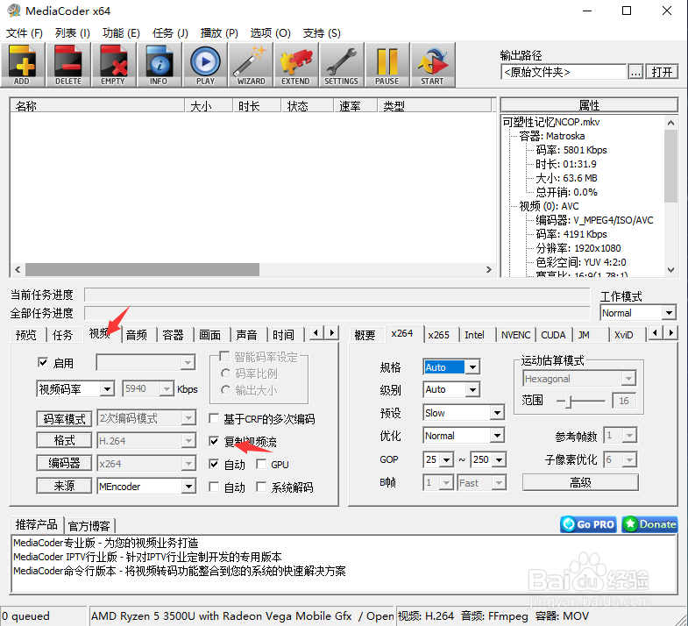Click the Go PRO badge
This screenshot has height=626, width=688.
588,524
